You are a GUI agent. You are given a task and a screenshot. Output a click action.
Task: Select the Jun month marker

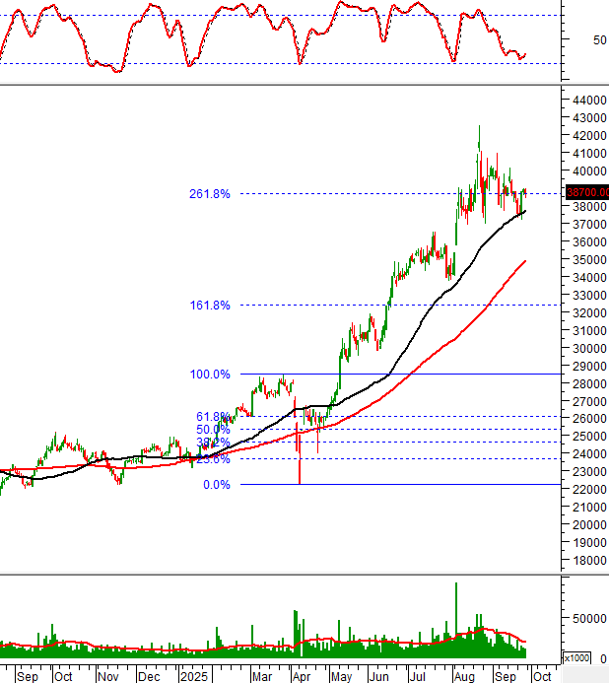378,677
